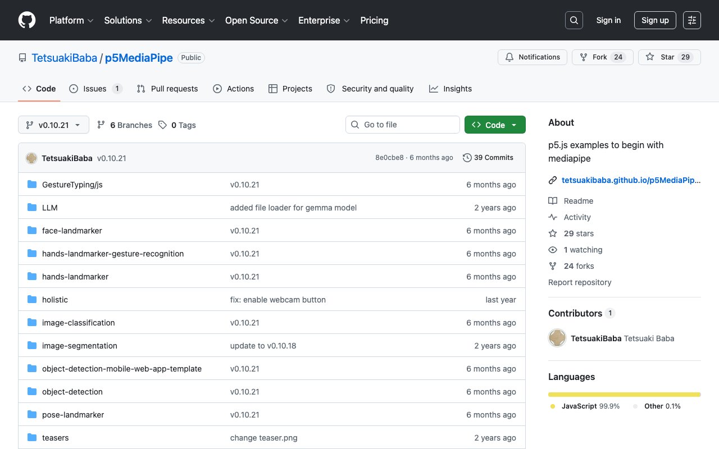Expand the Platform menu
This screenshot has width=719, height=449.
(71, 20)
